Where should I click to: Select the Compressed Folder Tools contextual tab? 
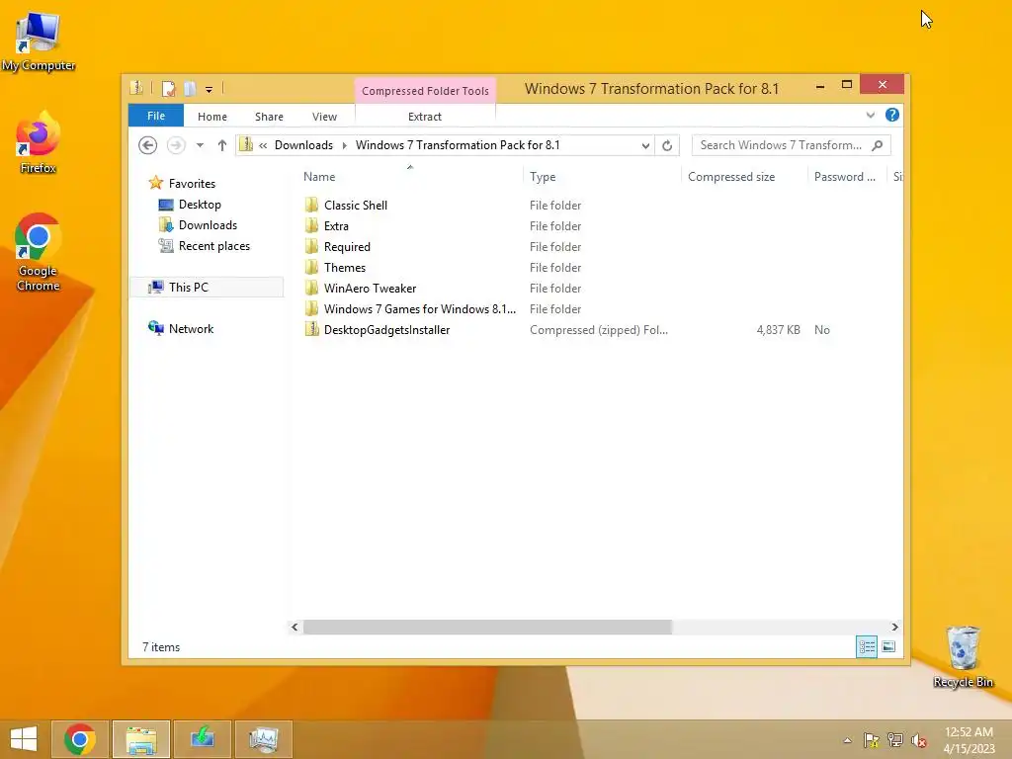click(425, 91)
